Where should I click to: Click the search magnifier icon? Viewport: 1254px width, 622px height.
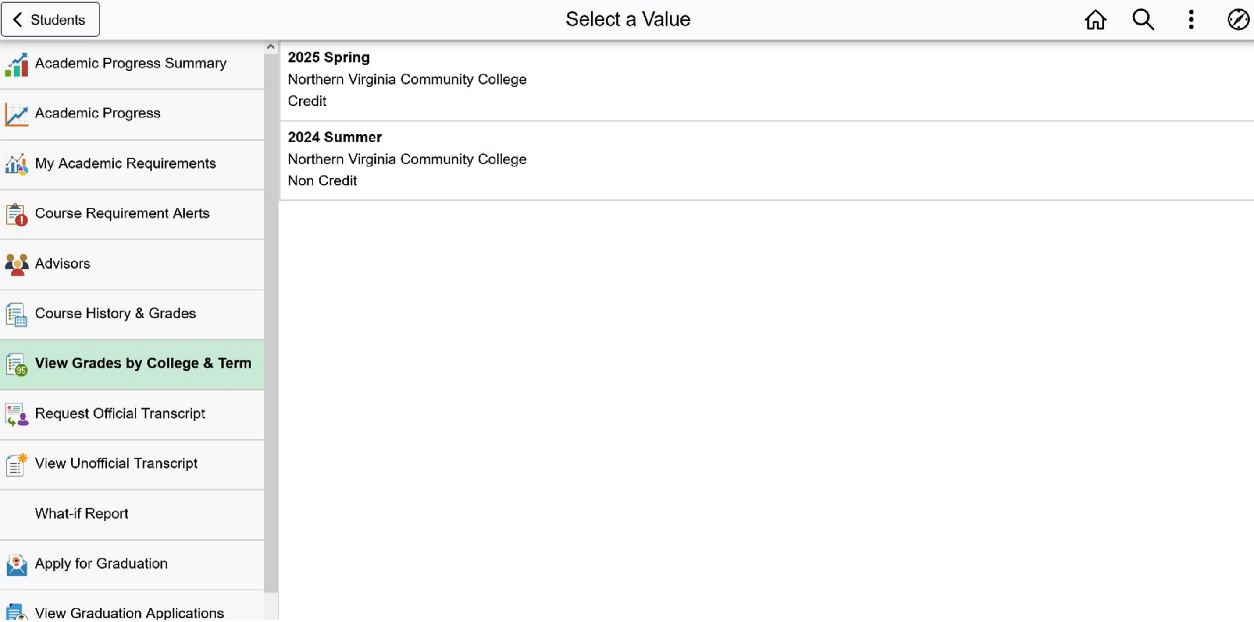point(1143,20)
